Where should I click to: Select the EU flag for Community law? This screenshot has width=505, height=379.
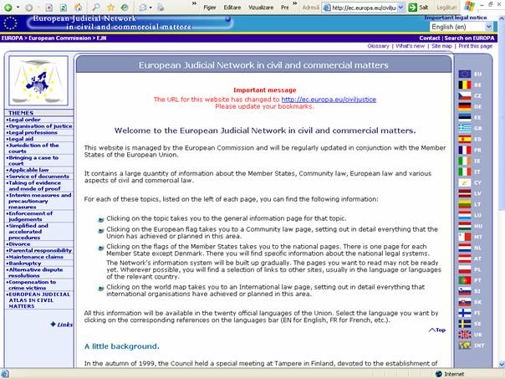point(465,74)
